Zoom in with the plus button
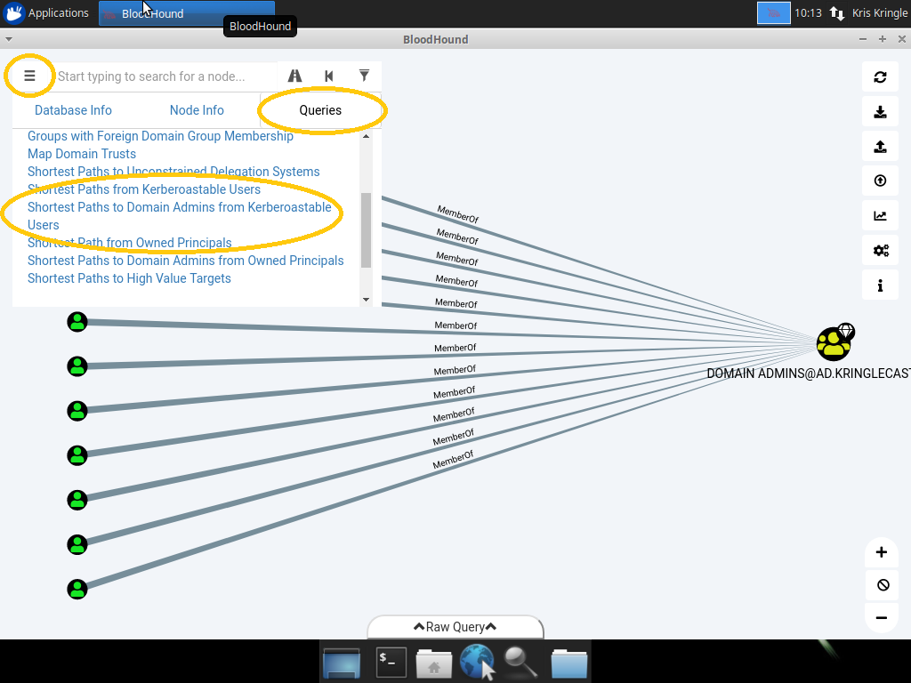 point(882,552)
